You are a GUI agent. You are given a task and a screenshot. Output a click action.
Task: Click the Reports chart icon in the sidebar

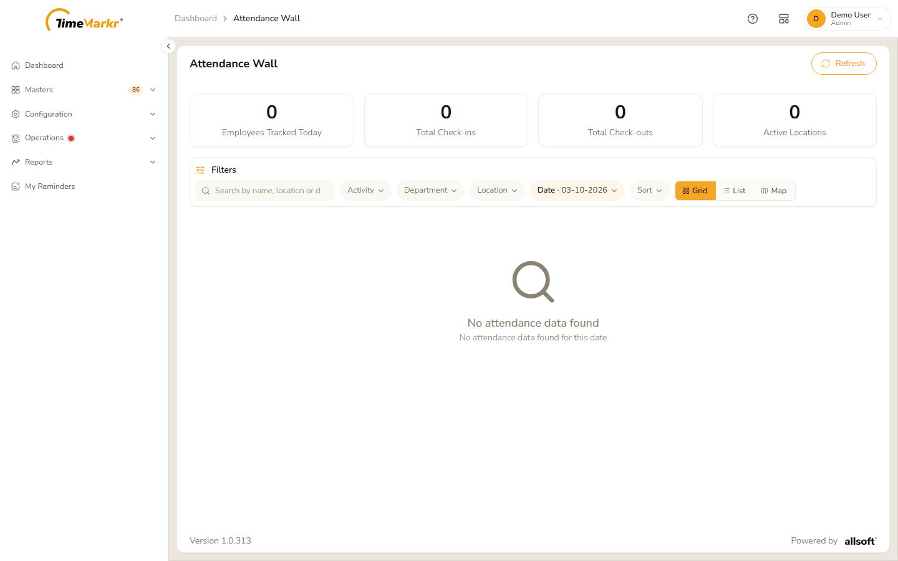click(16, 162)
